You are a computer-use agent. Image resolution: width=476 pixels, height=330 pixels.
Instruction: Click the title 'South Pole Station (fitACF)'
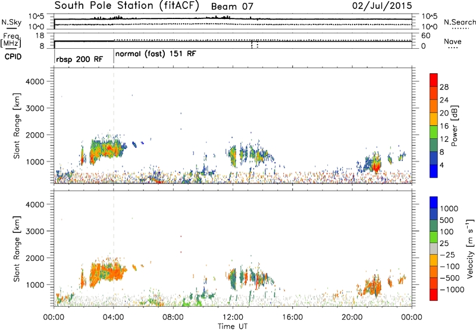(x=127, y=6)
